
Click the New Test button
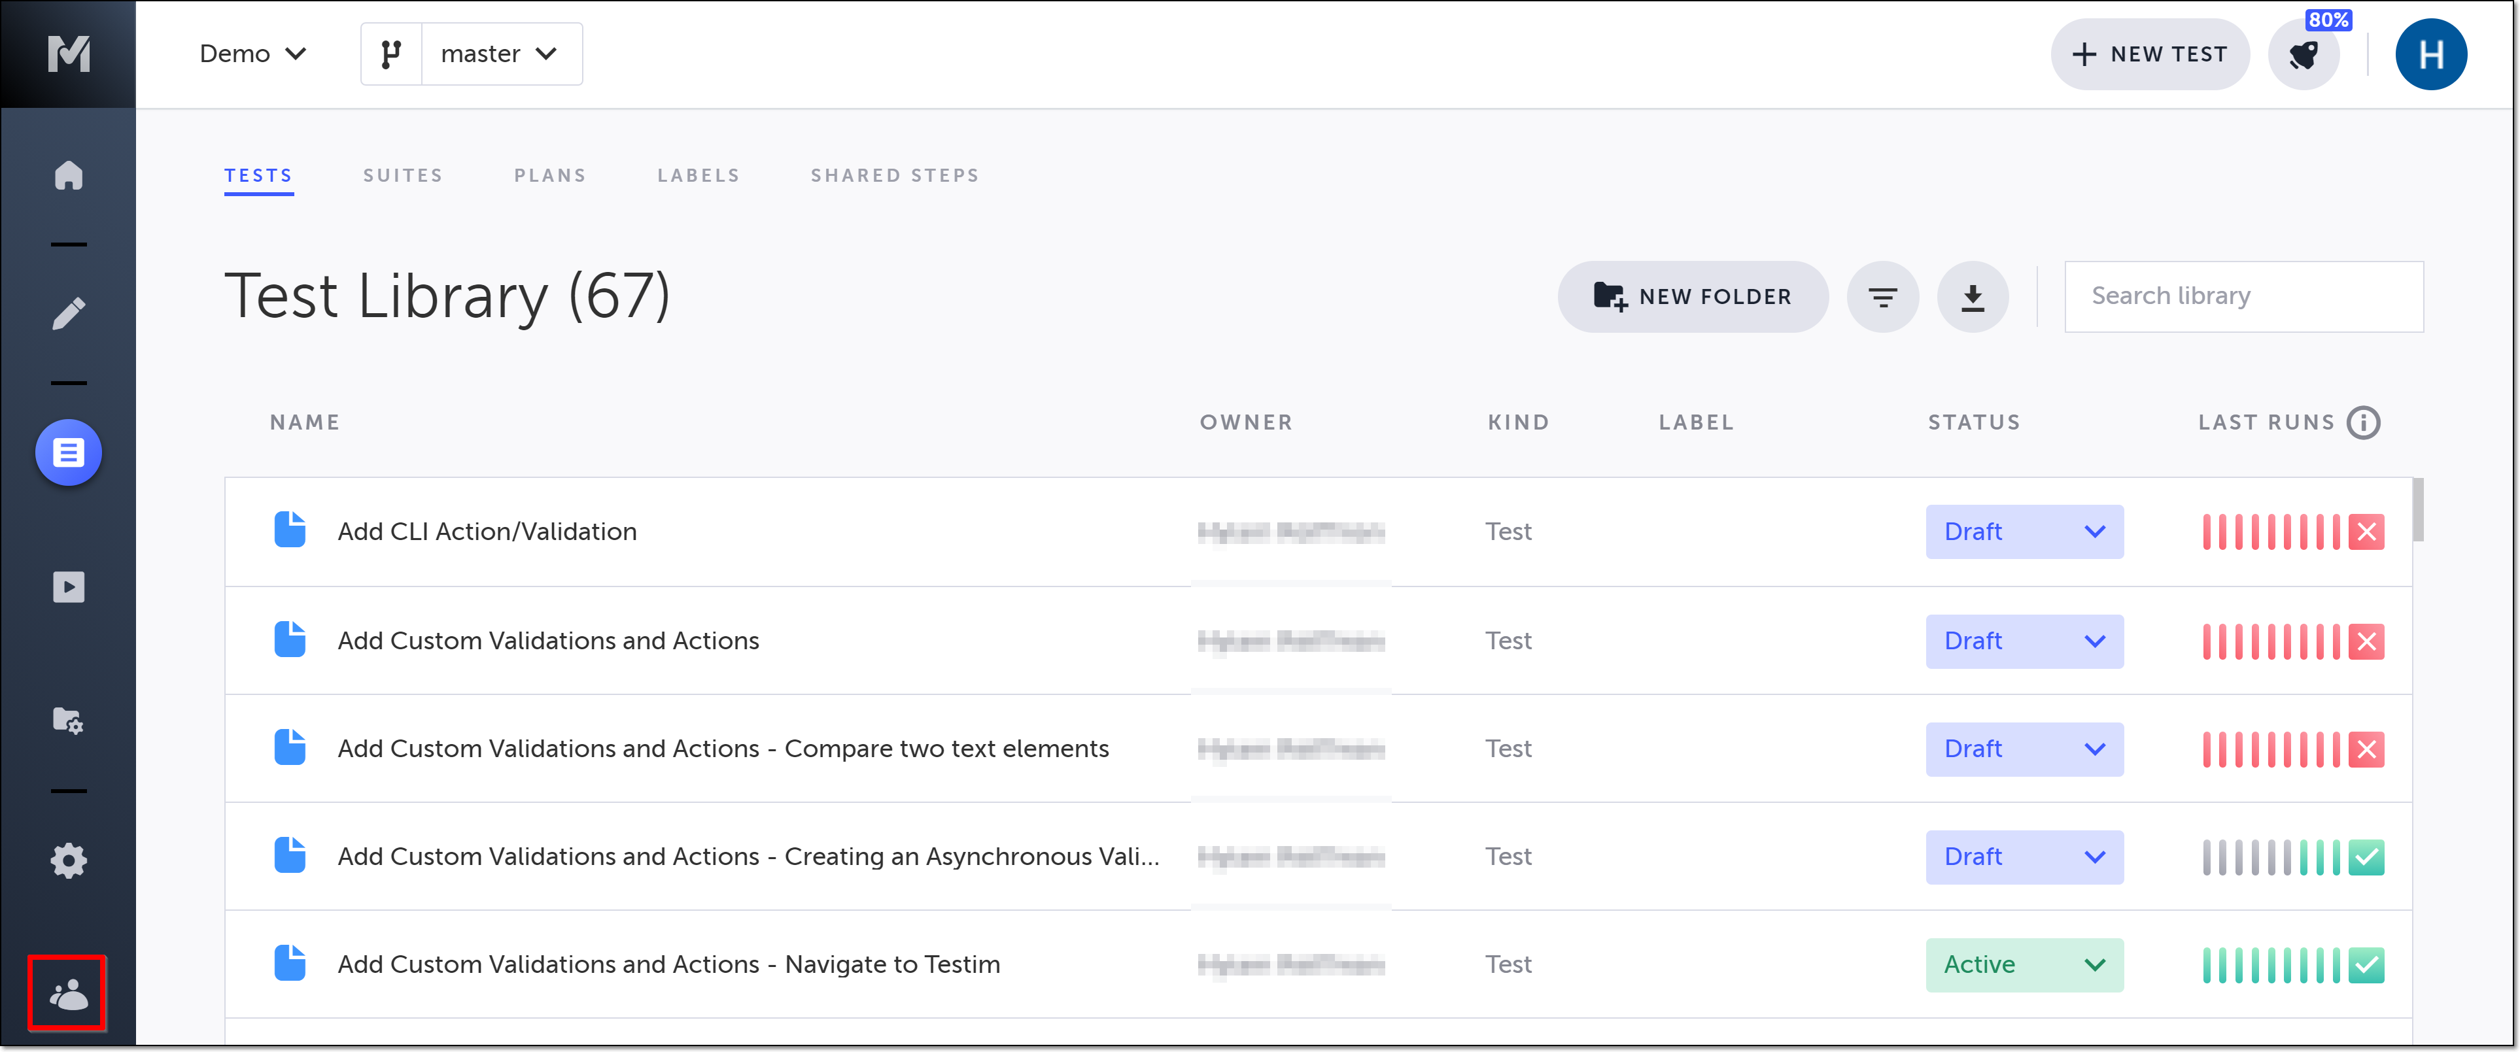(x=2149, y=55)
